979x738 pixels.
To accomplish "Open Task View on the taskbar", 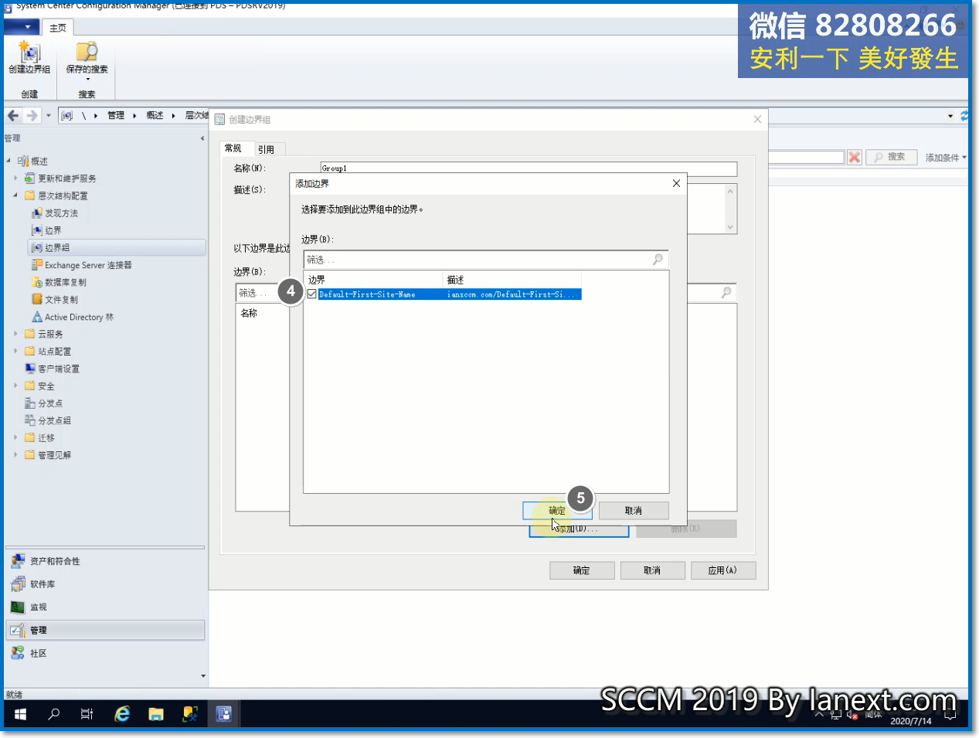I will 87,714.
